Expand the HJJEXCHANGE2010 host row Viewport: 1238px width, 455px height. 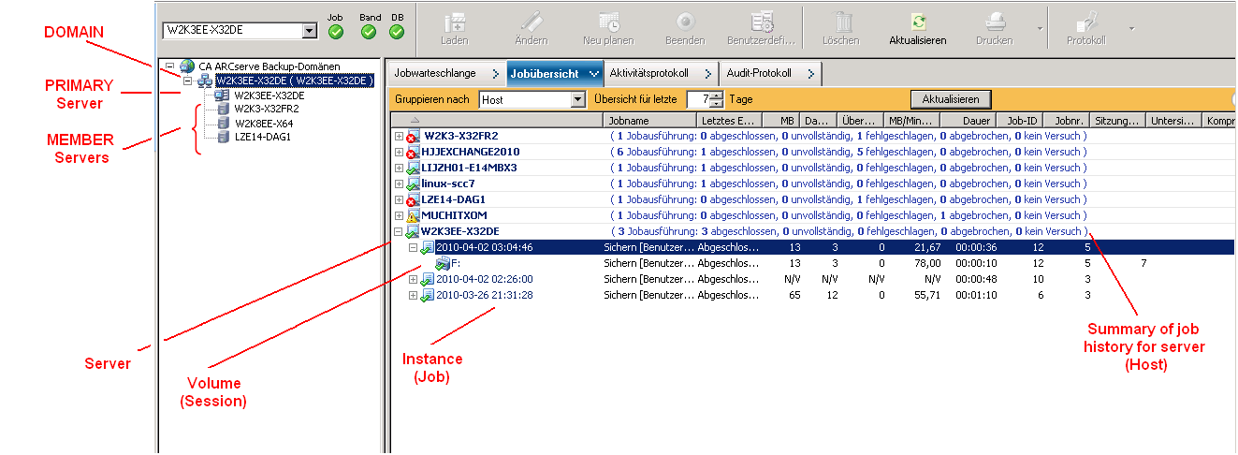[400, 152]
